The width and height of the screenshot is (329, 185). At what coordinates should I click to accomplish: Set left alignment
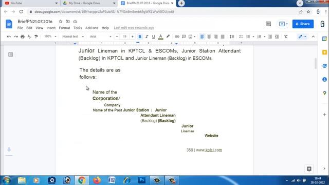tap(202, 36)
